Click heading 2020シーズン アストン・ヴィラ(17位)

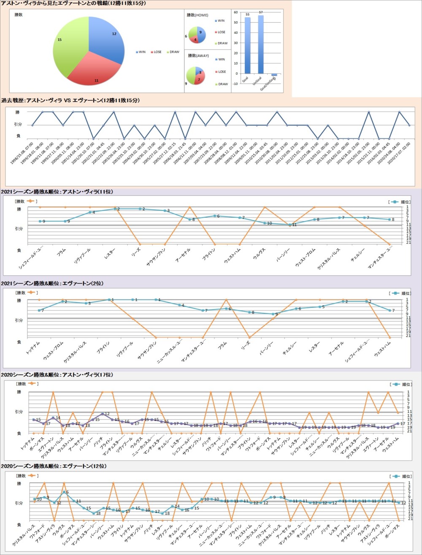pyautogui.click(x=57, y=374)
